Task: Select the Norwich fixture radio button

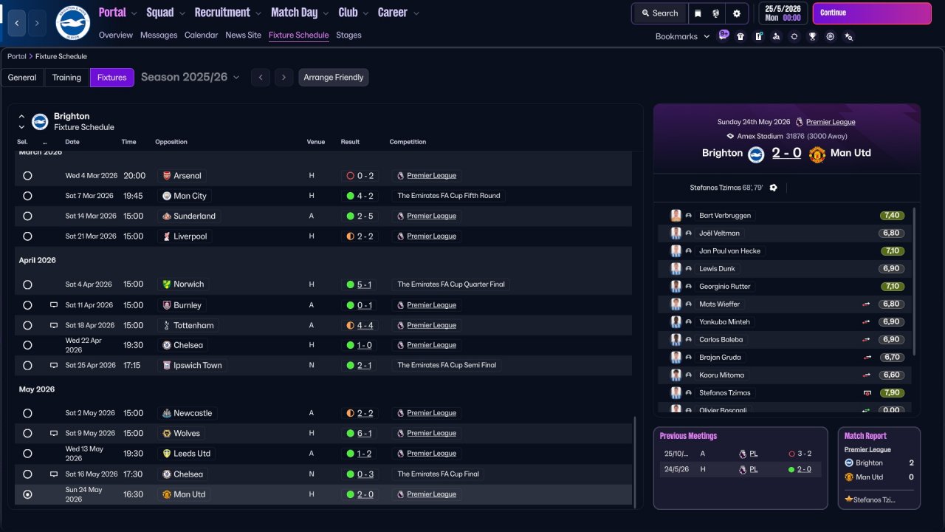Action: 27,284
